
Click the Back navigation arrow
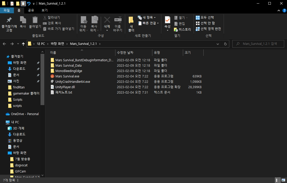4,44
